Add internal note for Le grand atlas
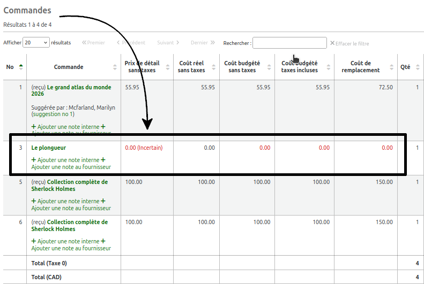This screenshot has height=284, width=424. tap(65, 127)
